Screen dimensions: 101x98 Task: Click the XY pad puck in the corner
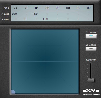[13, 92]
